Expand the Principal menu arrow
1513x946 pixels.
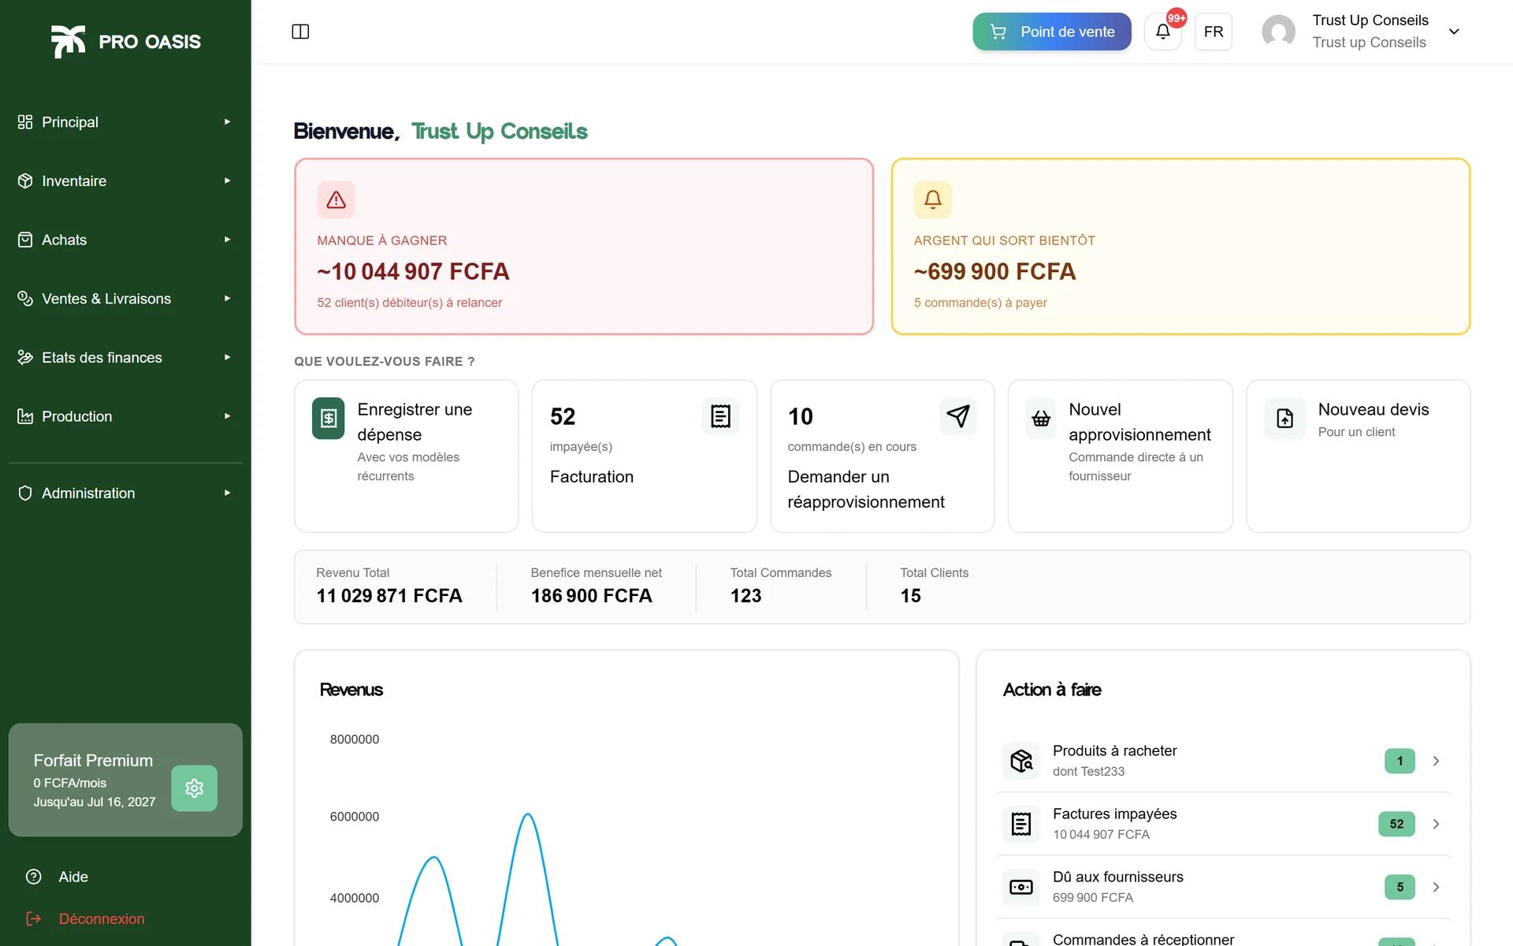(227, 121)
